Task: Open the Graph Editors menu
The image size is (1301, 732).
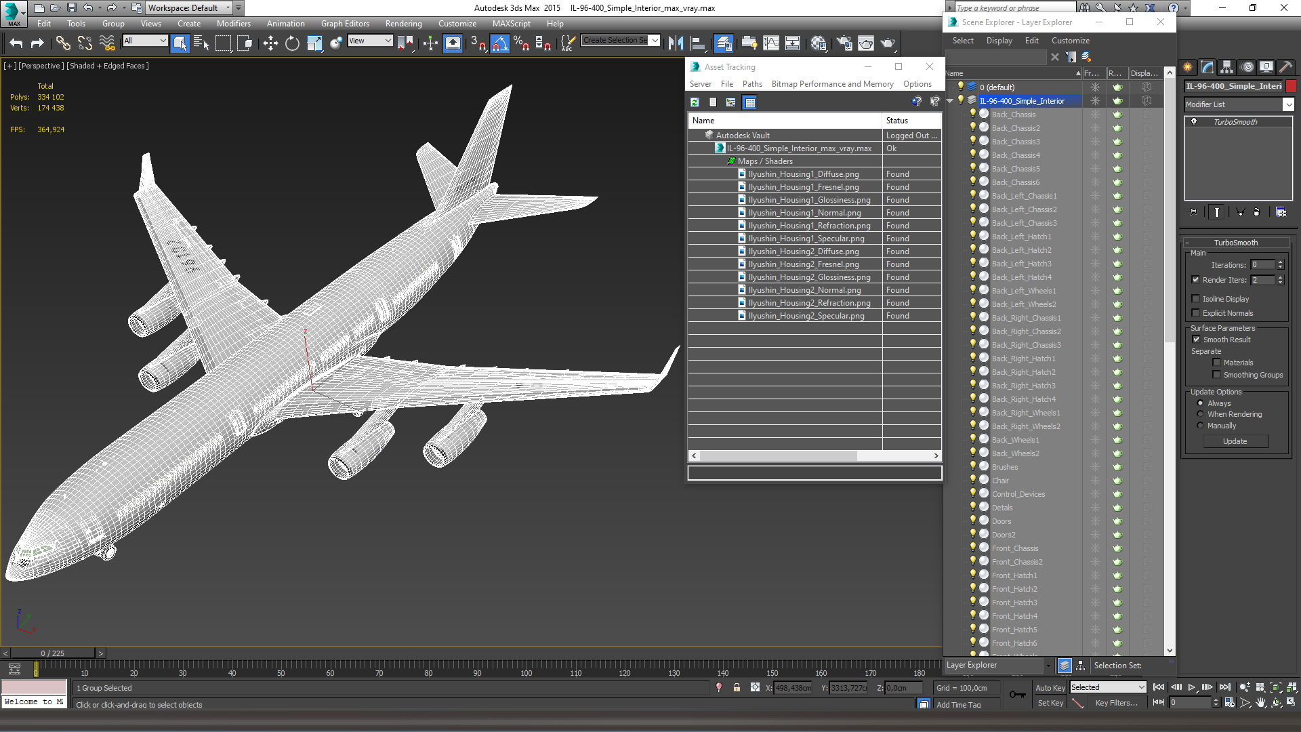Action: pyautogui.click(x=345, y=24)
